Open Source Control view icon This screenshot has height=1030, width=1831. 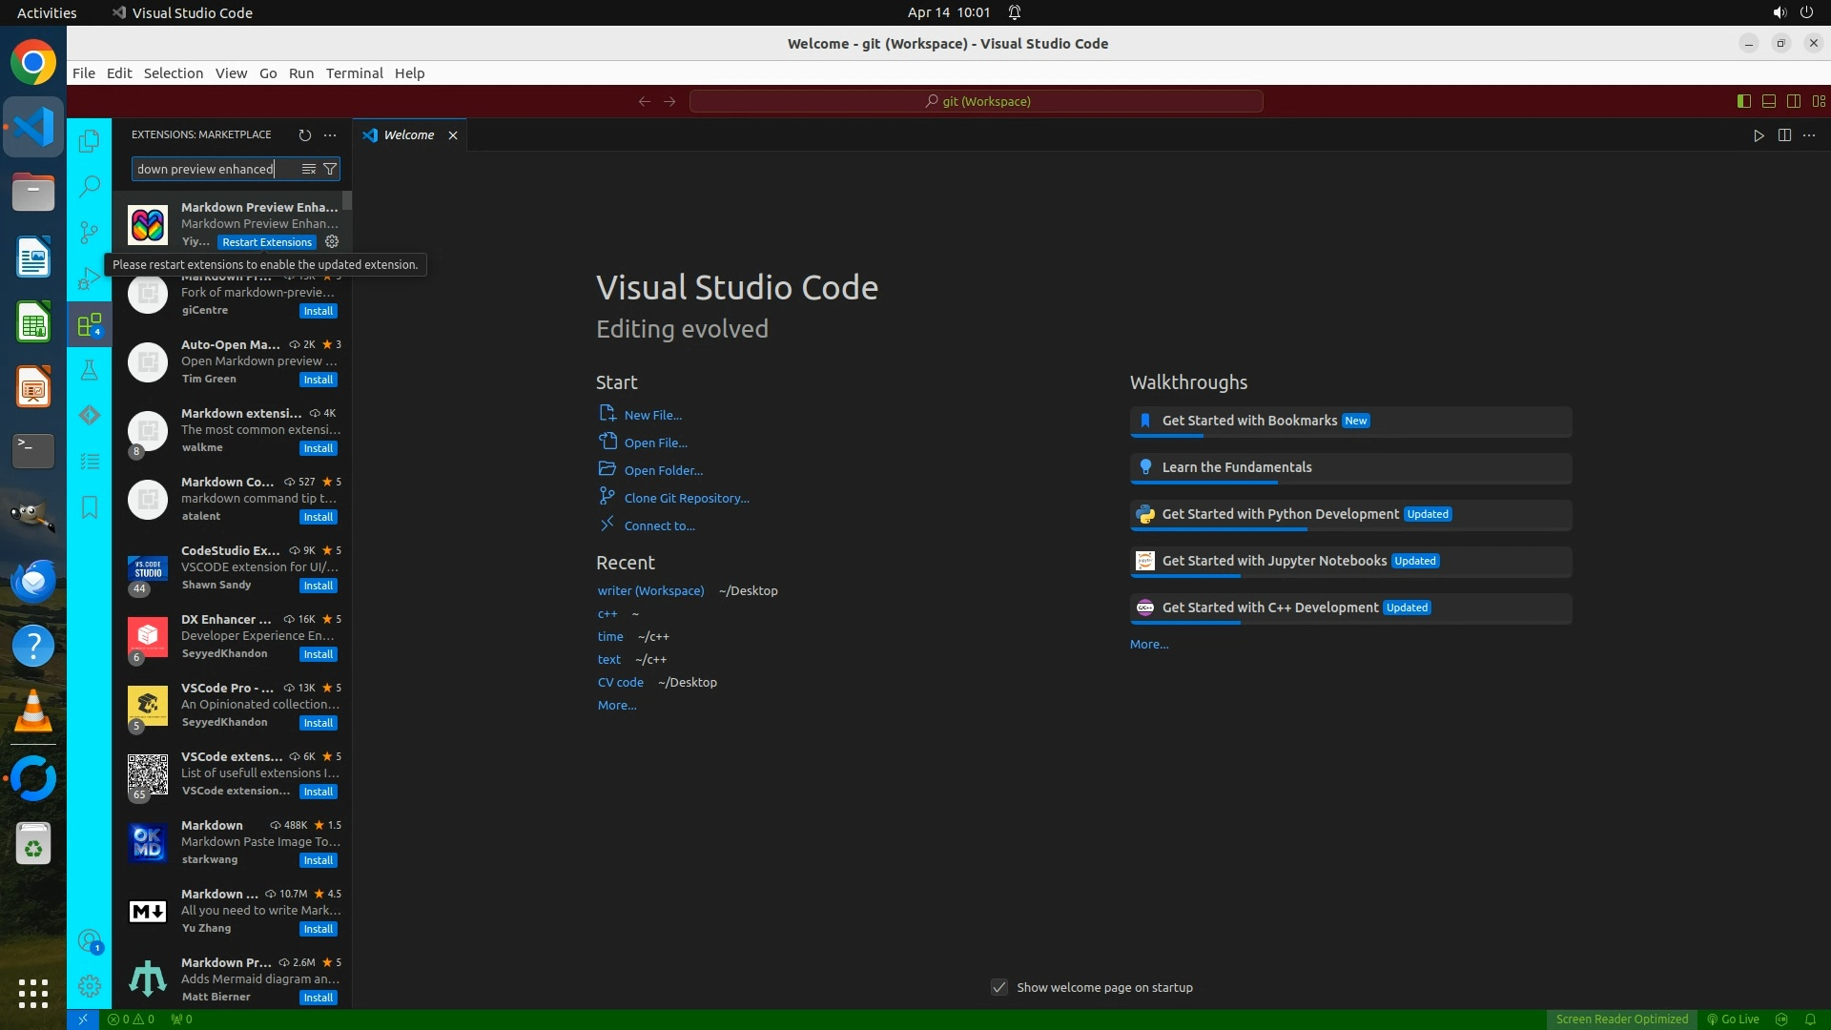point(90,232)
